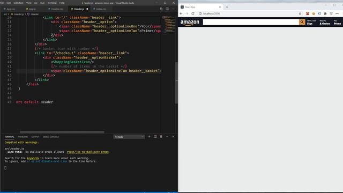
Task: Close the React App browser tab
Action: tap(220, 7)
